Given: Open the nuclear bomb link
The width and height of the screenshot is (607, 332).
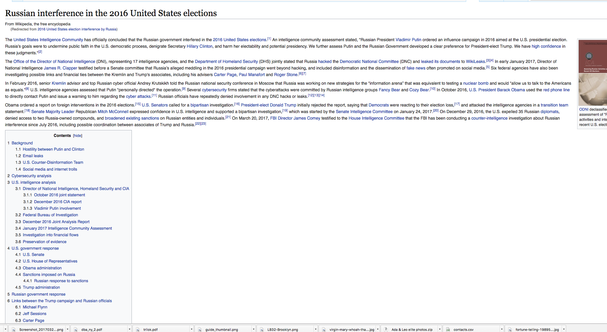Looking at the screenshot, I should pyautogui.click(x=476, y=83).
